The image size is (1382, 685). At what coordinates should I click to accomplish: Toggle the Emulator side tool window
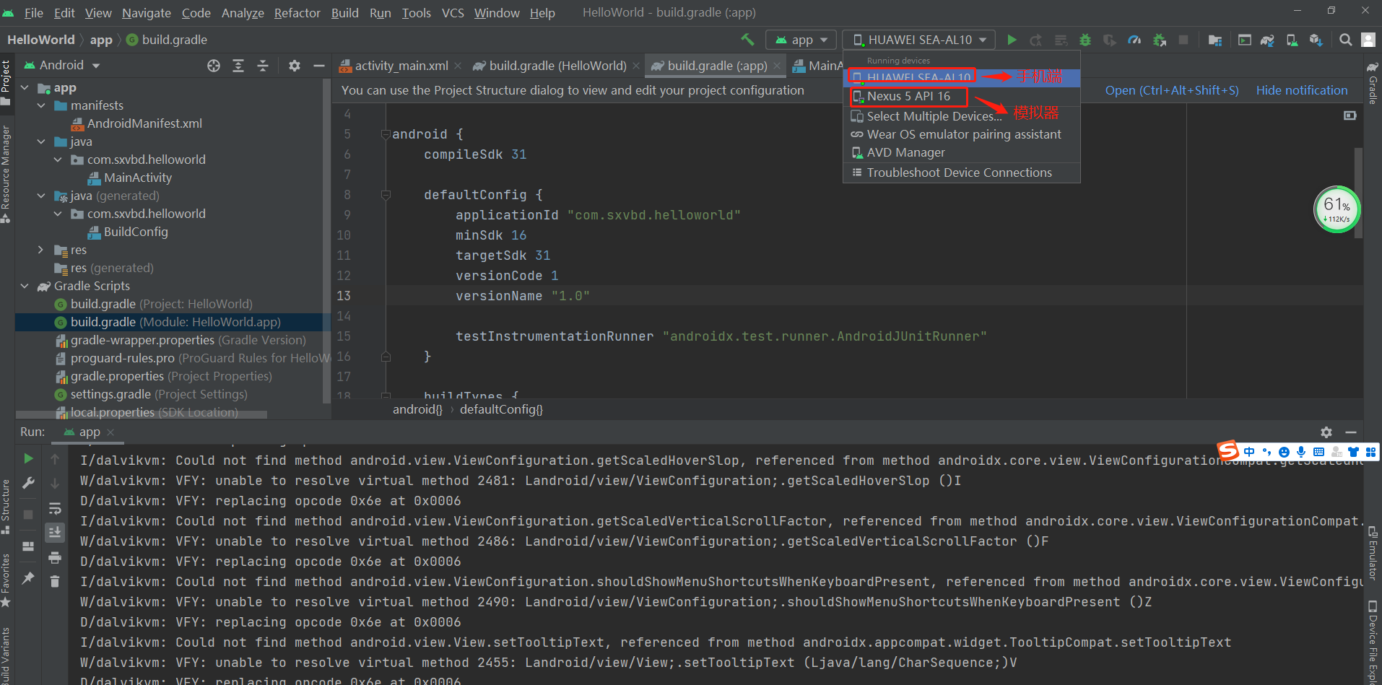point(1373,554)
